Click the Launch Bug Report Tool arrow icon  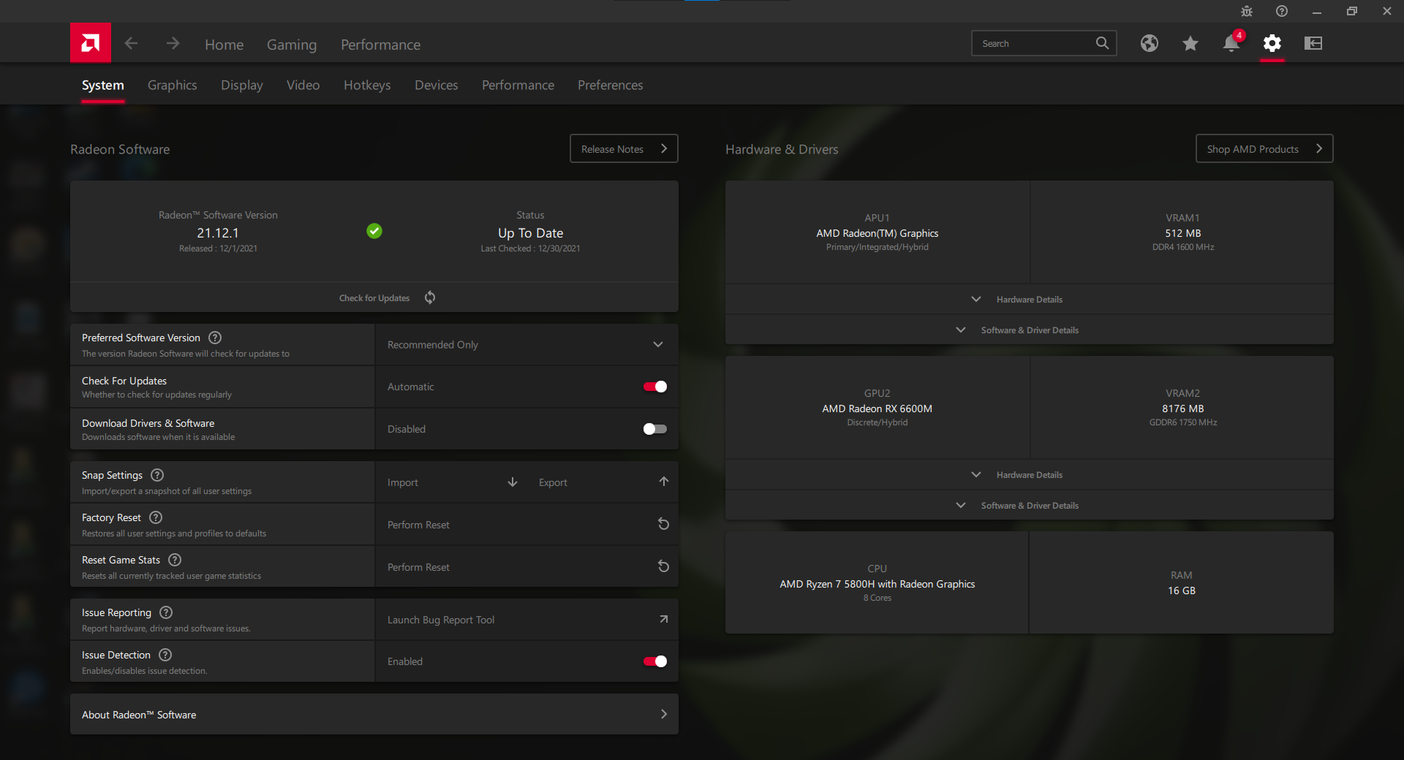pos(663,619)
